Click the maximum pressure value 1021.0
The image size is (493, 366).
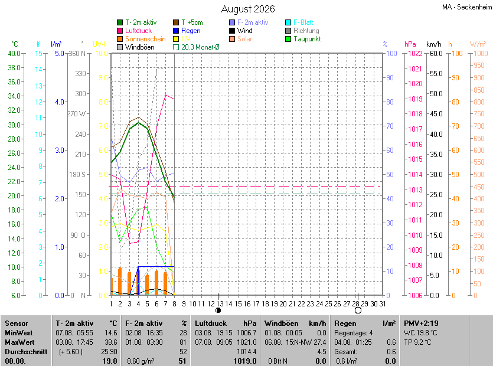click(x=247, y=342)
